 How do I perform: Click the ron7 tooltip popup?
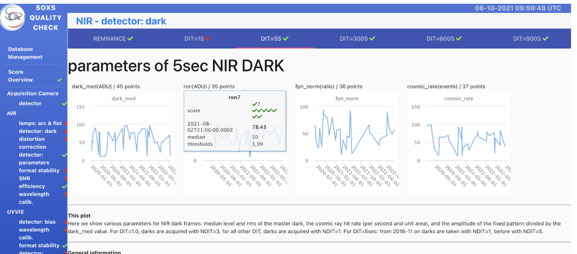[x=235, y=121]
